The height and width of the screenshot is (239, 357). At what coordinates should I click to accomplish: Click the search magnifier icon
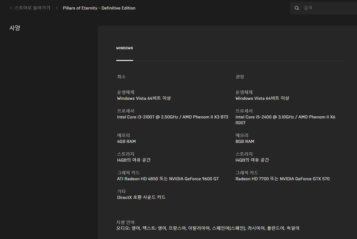click(297, 8)
